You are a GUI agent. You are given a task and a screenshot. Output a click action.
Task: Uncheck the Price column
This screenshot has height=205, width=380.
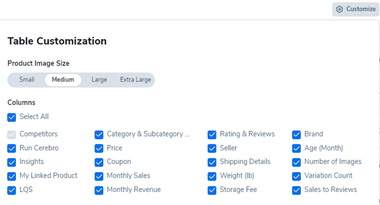pos(99,148)
